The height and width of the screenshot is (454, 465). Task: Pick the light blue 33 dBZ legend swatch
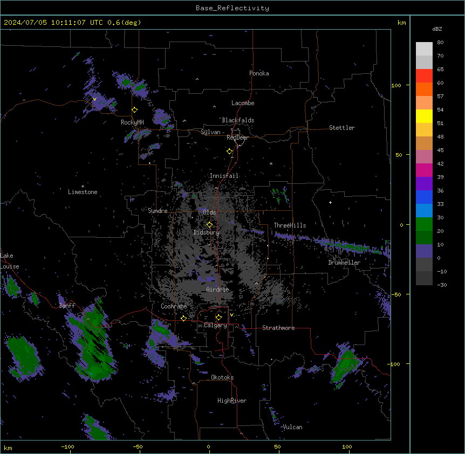pyautogui.click(x=424, y=211)
